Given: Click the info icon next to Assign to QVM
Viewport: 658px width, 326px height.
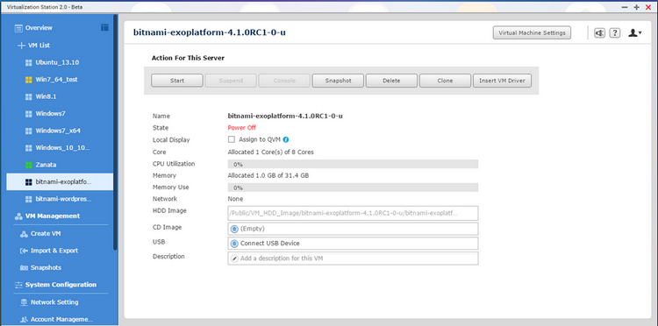Looking at the screenshot, I should click(286, 139).
